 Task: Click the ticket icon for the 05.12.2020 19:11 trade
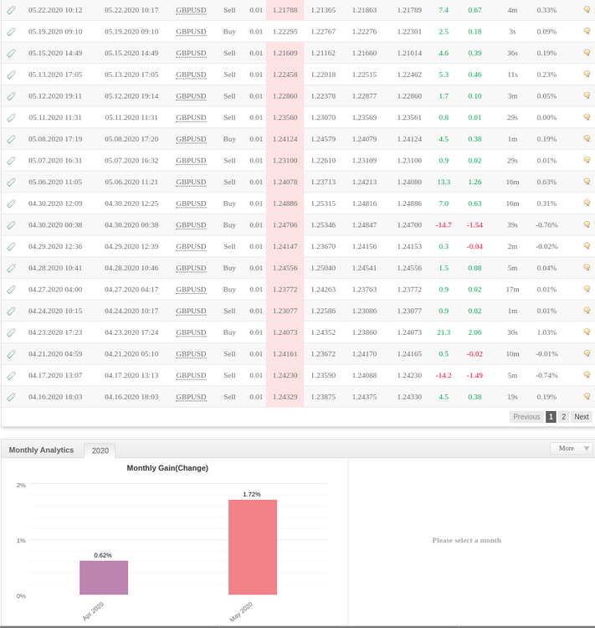pos(11,96)
